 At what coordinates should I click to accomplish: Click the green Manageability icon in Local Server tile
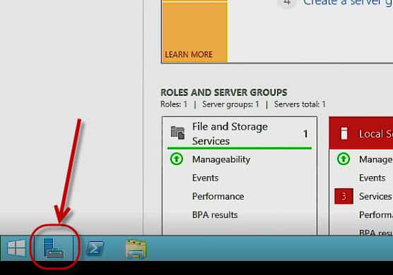(x=344, y=159)
